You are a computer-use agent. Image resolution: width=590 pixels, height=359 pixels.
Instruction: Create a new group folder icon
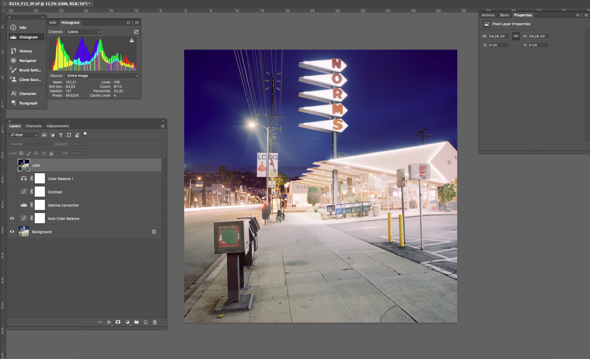137,322
